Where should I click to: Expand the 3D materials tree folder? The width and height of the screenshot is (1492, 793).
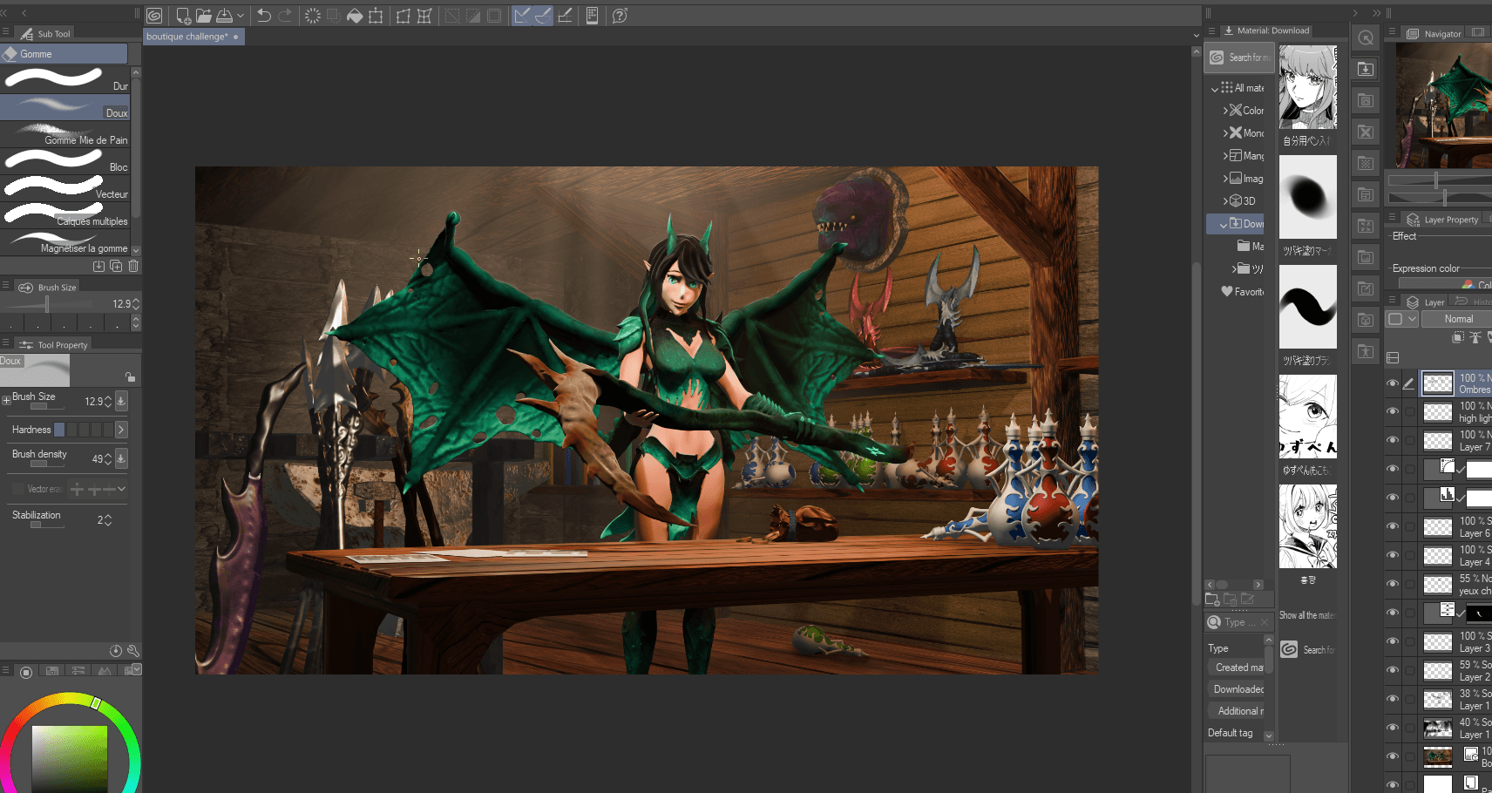(1225, 201)
